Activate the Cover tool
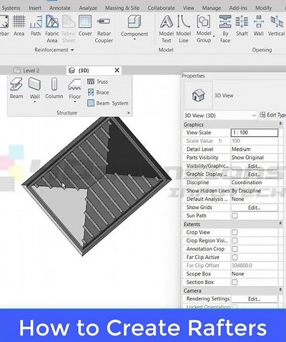The image size is (286, 342). click(x=85, y=26)
